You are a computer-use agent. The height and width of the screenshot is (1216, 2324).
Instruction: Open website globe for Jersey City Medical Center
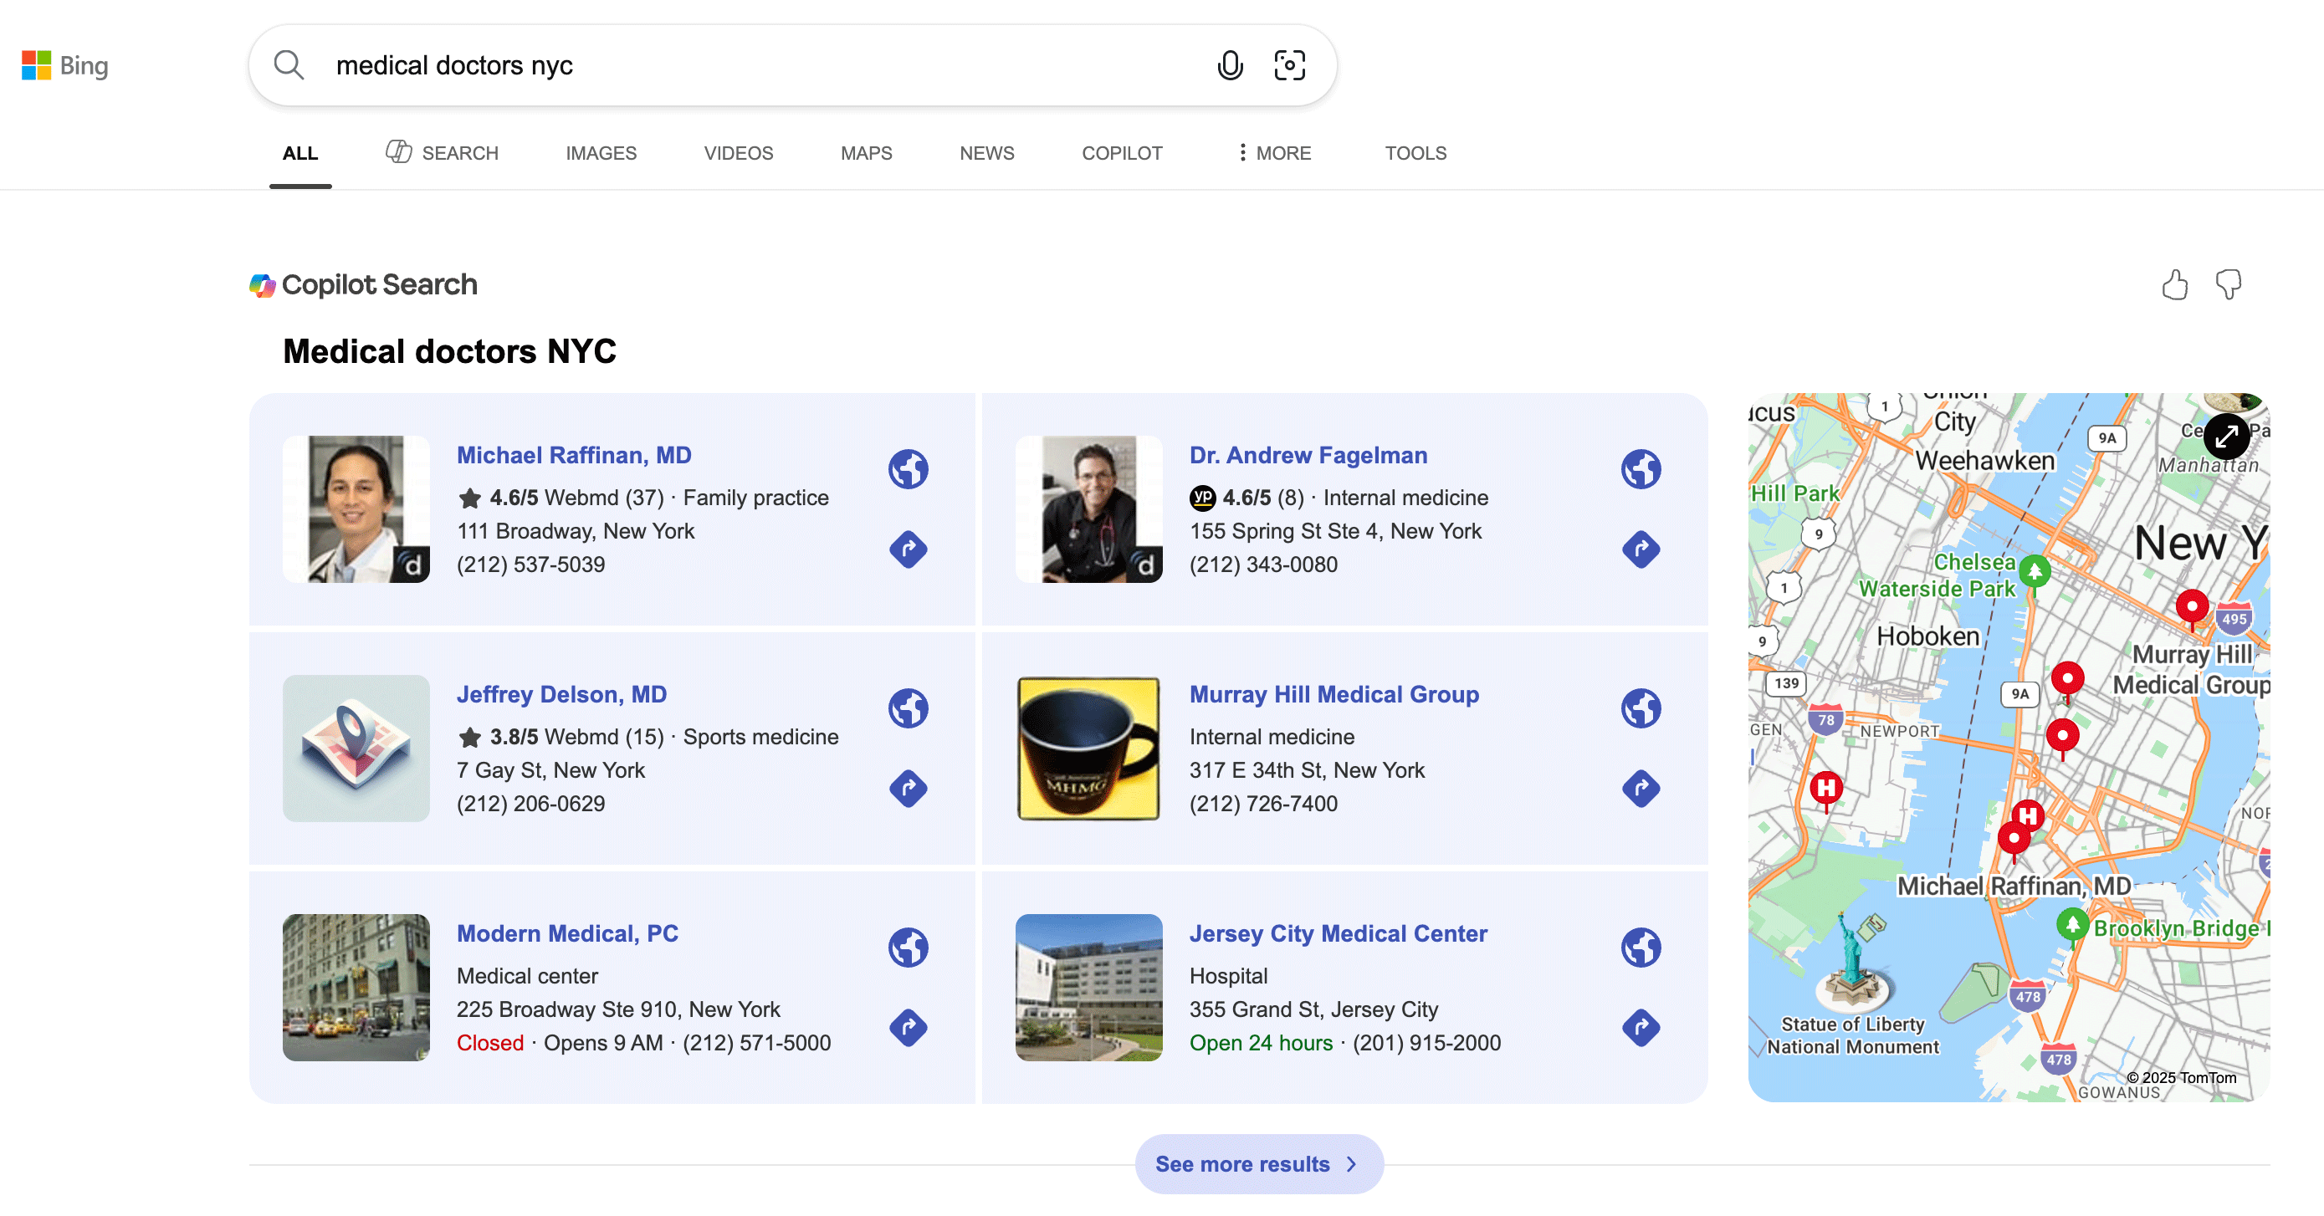[x=1641, y=948]
